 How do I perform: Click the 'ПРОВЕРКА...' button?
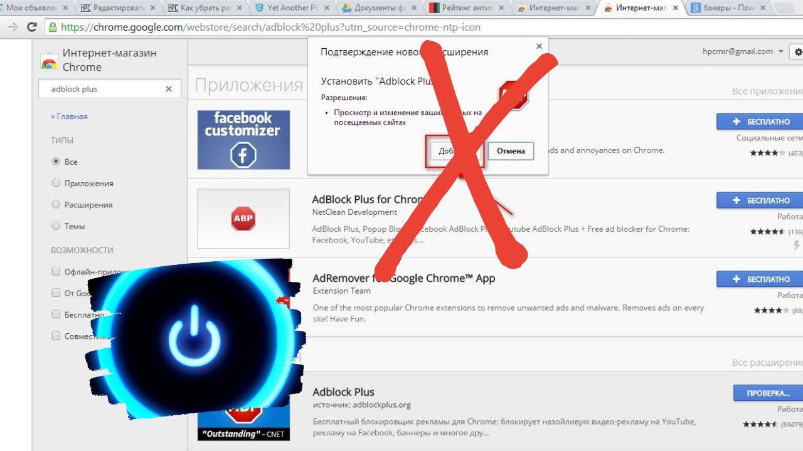pos(768,393)
